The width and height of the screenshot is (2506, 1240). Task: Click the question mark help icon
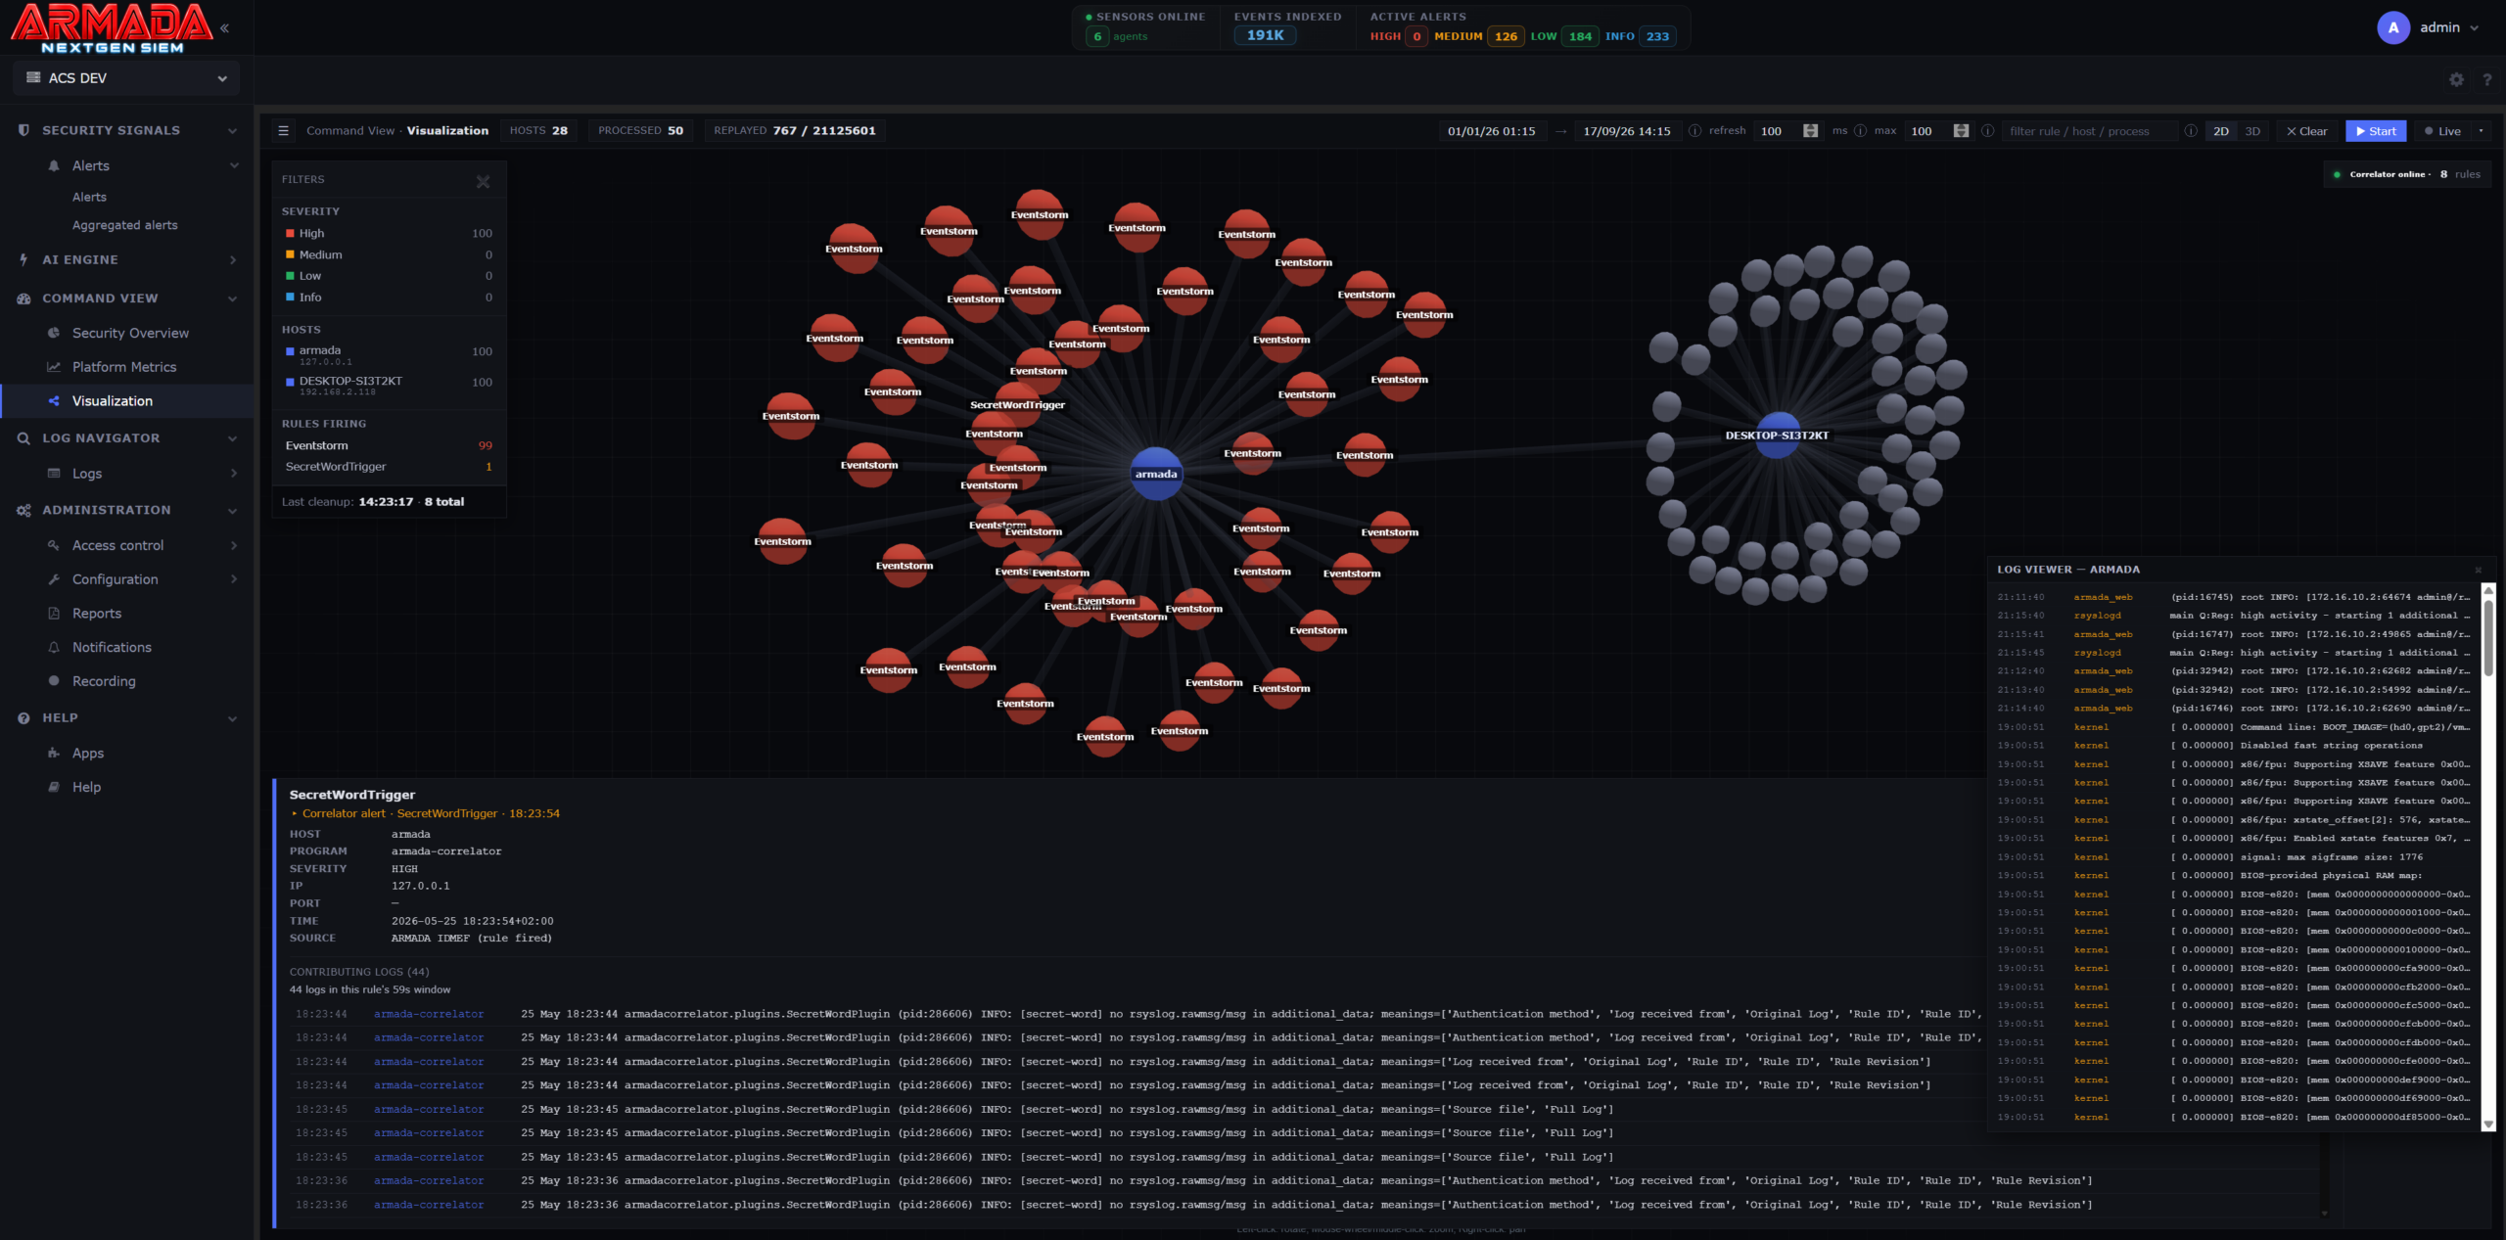[2487, 80]
